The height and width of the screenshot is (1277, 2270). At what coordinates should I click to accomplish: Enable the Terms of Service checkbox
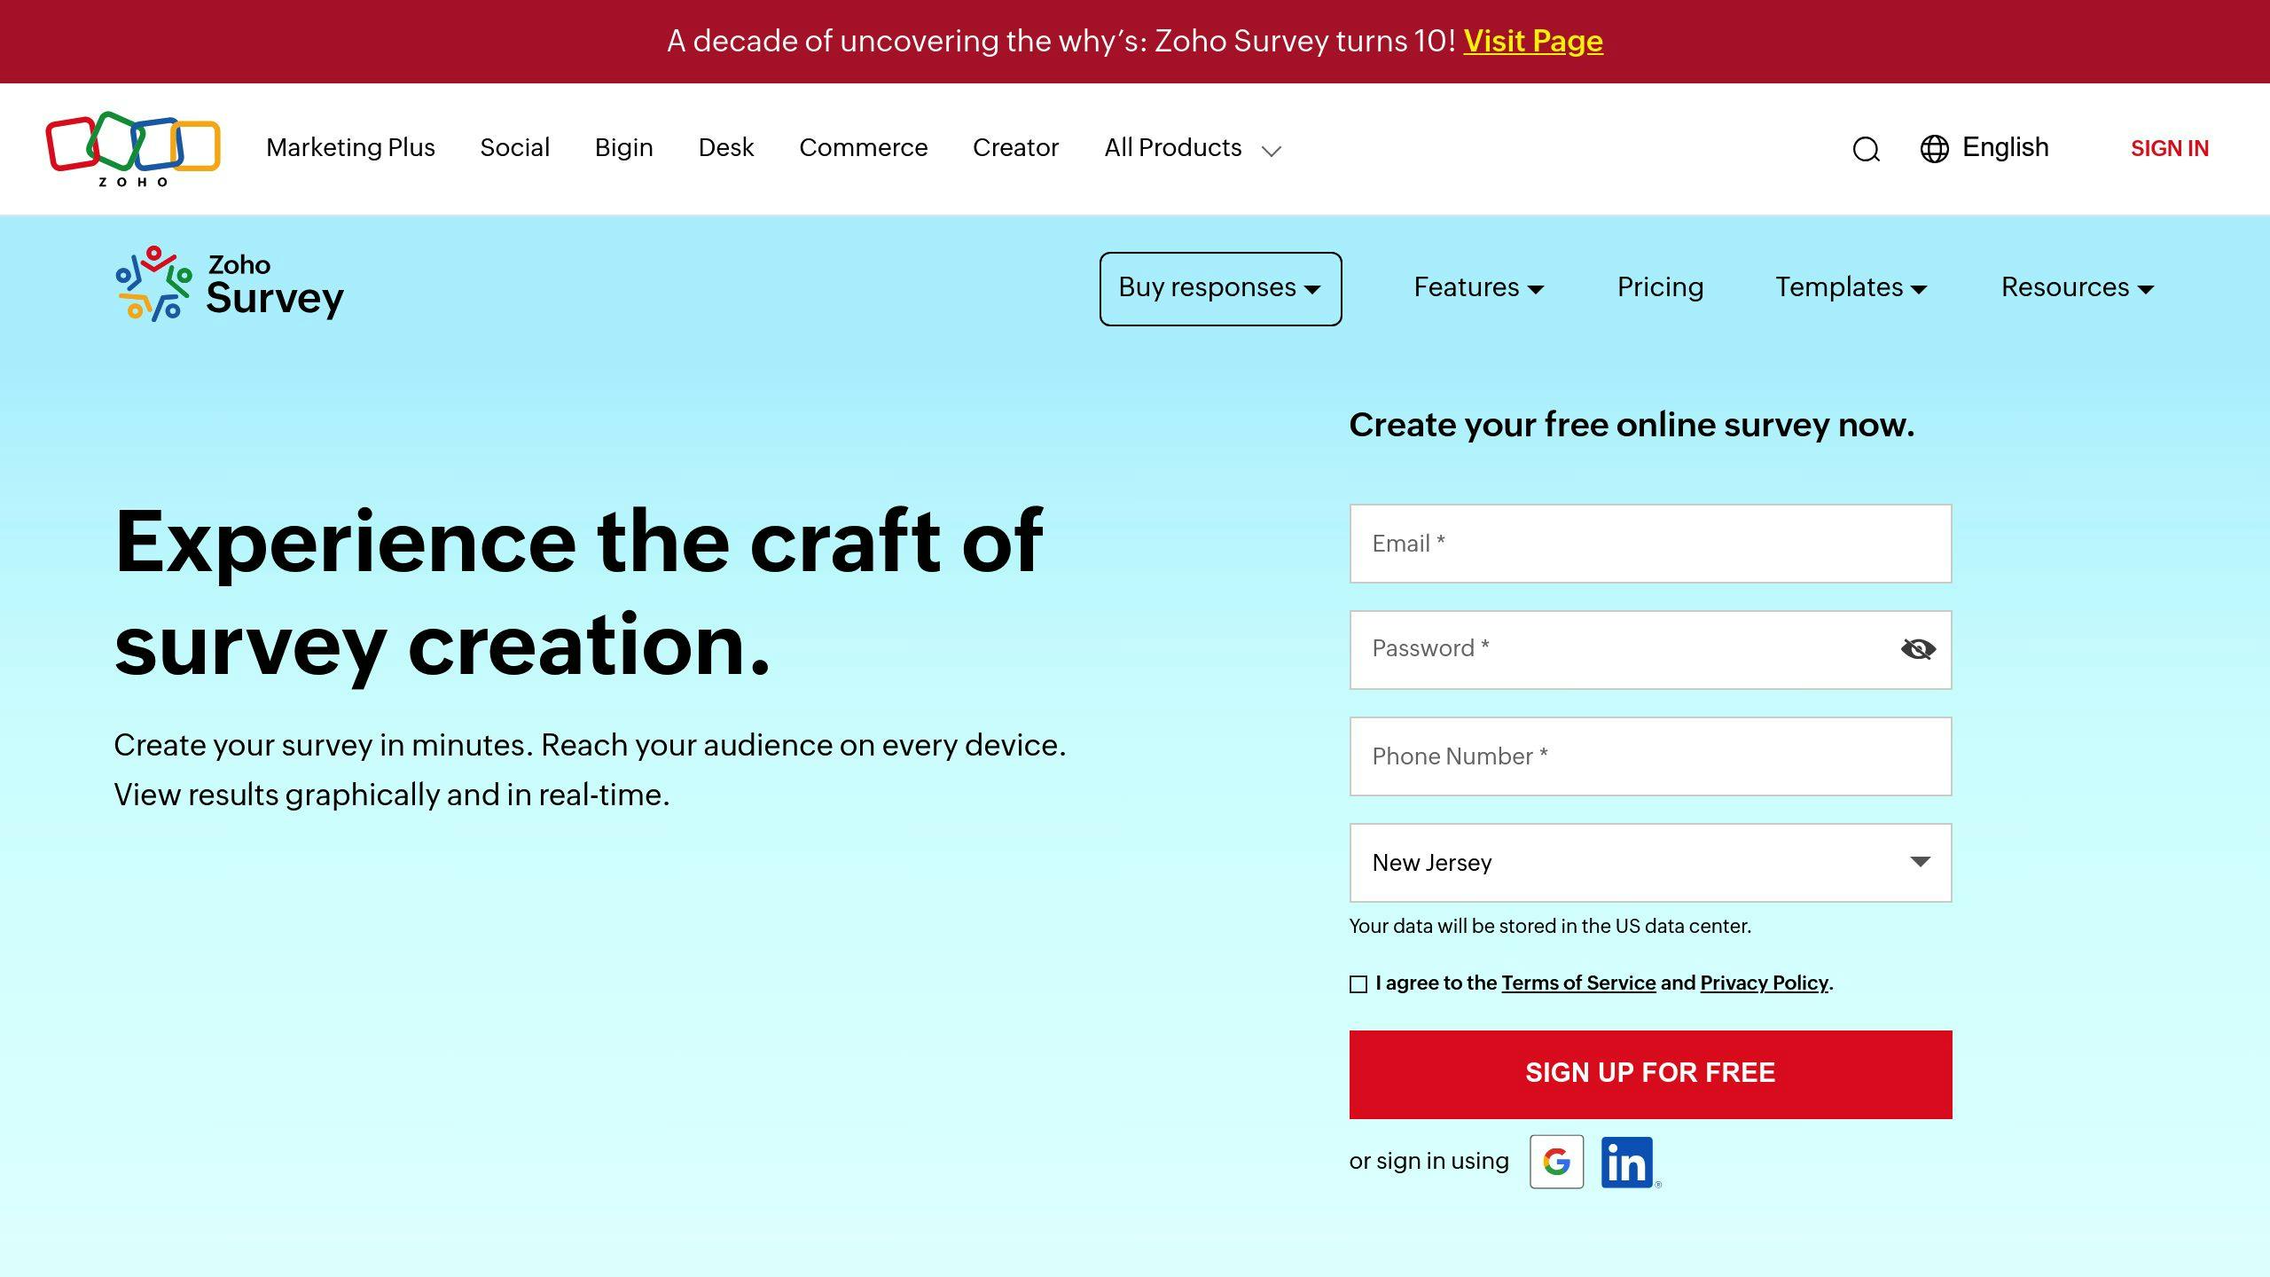1358,983
